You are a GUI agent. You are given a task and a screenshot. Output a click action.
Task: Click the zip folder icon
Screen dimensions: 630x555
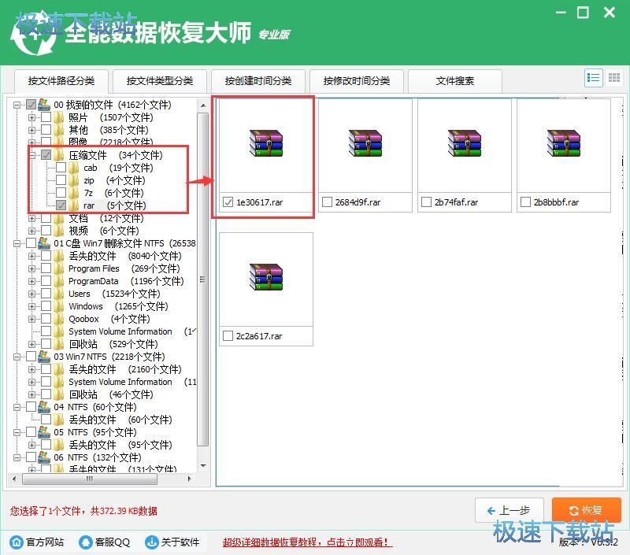tap(74, 180)
